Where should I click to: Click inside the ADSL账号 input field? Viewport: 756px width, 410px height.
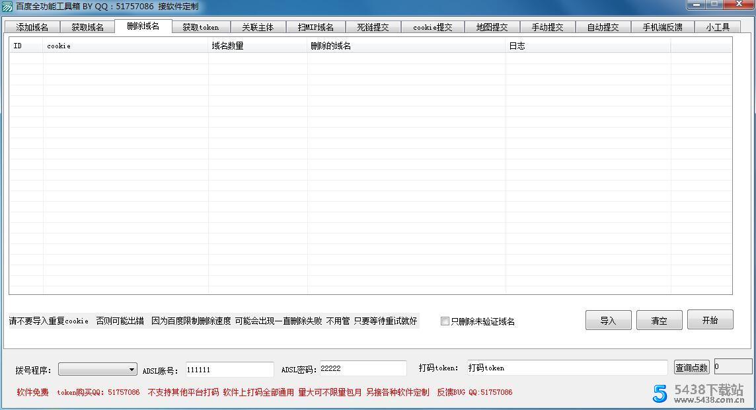[x=228, y=368]
